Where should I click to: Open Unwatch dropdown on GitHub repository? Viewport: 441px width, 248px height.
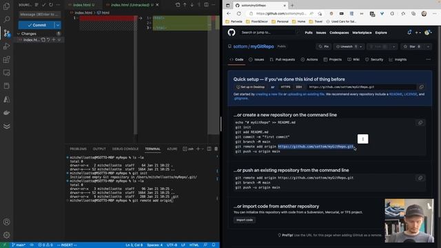361,47
